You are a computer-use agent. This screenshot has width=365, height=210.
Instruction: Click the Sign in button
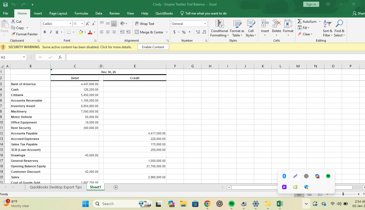(311, 4)
